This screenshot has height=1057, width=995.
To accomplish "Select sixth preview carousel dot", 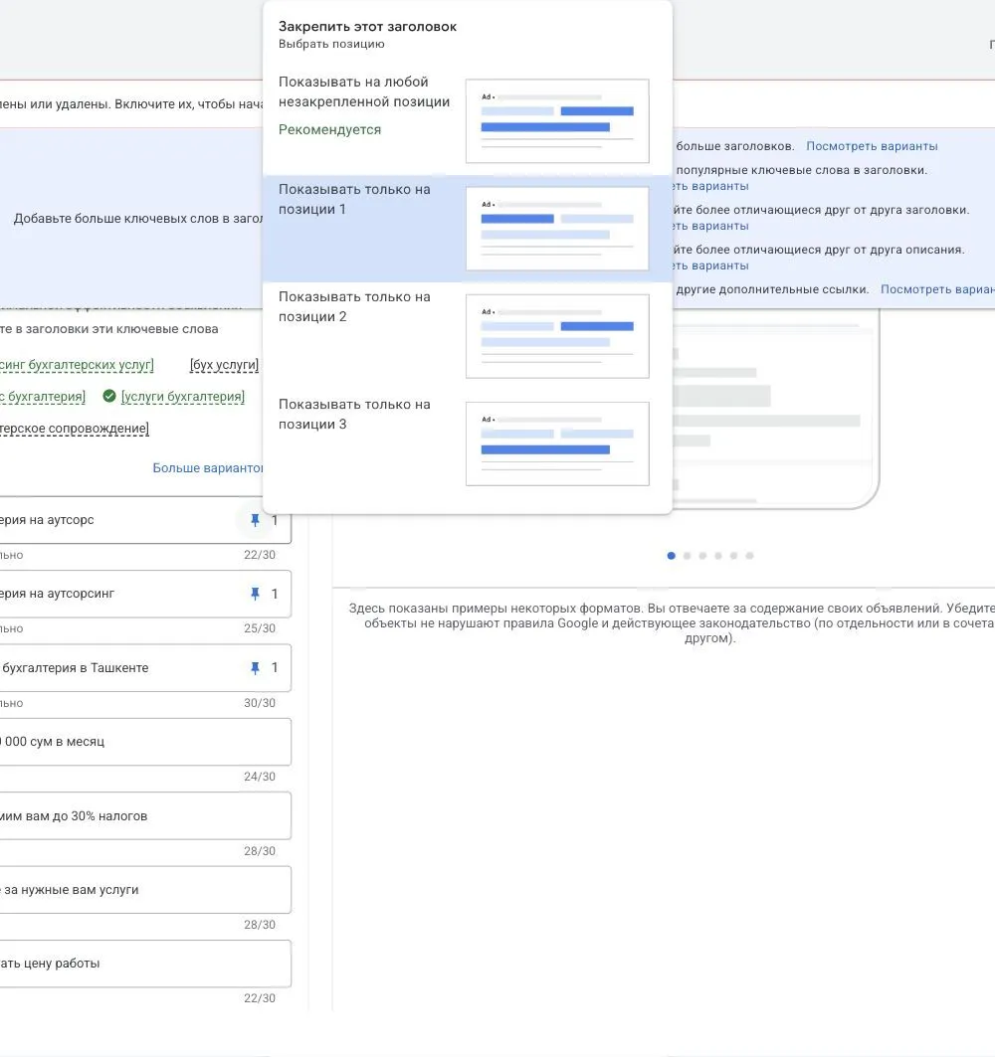I will (x=749, y=556).
